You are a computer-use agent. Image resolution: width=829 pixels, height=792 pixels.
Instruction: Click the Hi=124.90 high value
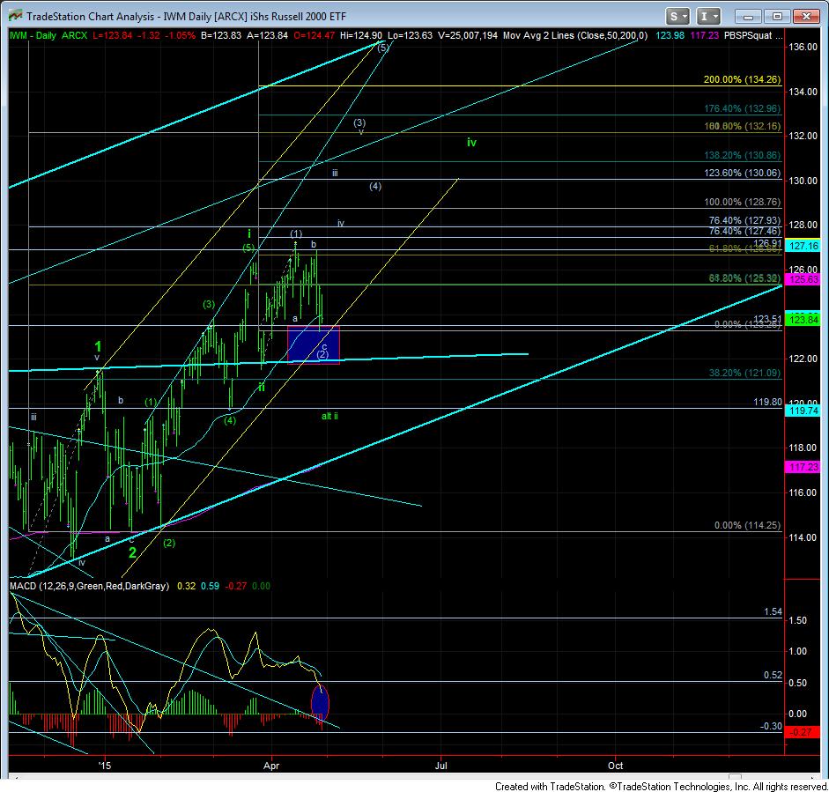[361, 35]
